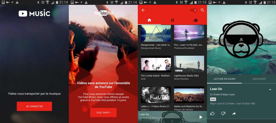Screen dimensions: 276x123
Task: Play Lean On from the mini player
Action: (201, 117)
